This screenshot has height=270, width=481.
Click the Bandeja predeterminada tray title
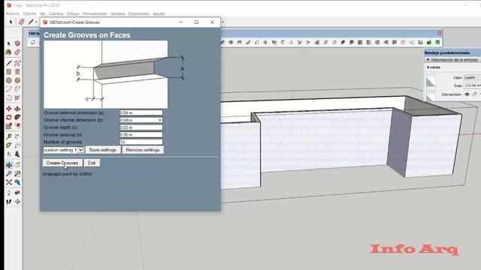447,53
